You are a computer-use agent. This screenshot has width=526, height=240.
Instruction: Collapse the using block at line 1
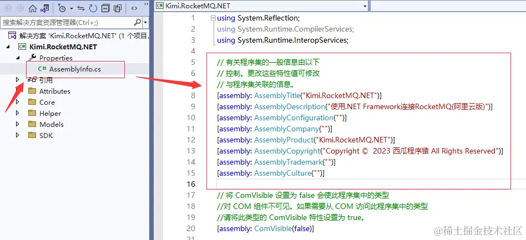213,18
